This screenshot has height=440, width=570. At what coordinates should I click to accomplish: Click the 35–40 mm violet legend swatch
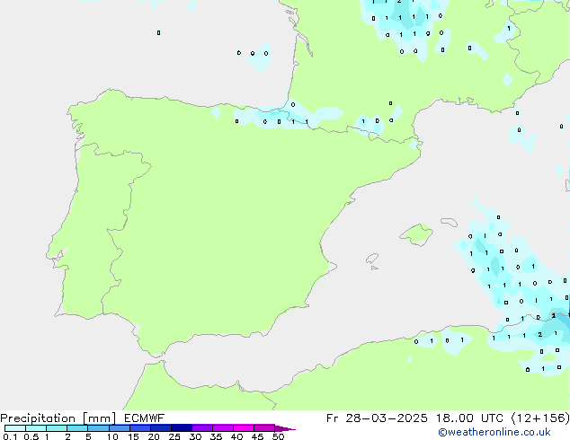coord(222,428)
